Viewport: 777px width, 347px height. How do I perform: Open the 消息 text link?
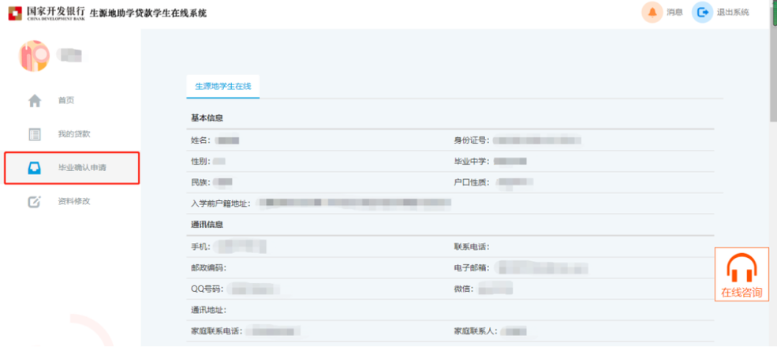pos(674,13)
